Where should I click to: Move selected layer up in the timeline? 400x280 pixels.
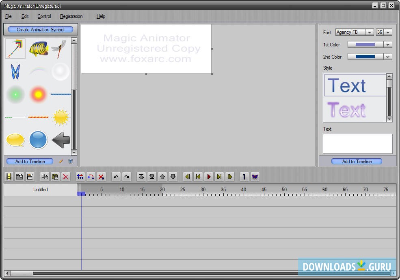tap(162, 177)
